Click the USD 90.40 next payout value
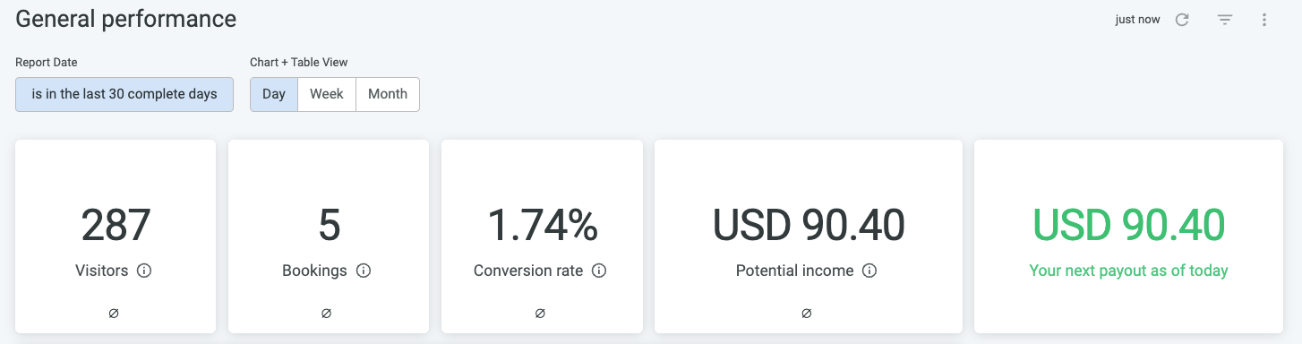The width and height of the screenshot is (1302, 344). click(x=1128, y=226)
